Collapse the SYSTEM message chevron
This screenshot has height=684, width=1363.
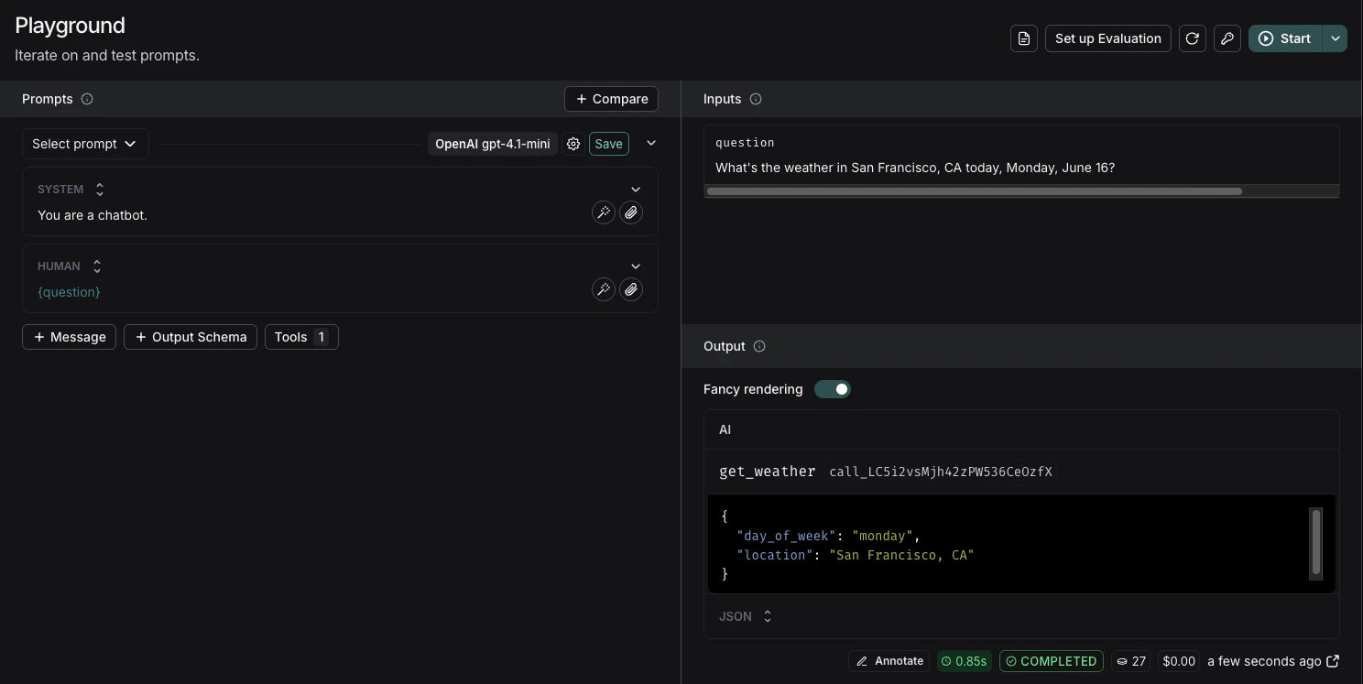[x=636, y=190]
